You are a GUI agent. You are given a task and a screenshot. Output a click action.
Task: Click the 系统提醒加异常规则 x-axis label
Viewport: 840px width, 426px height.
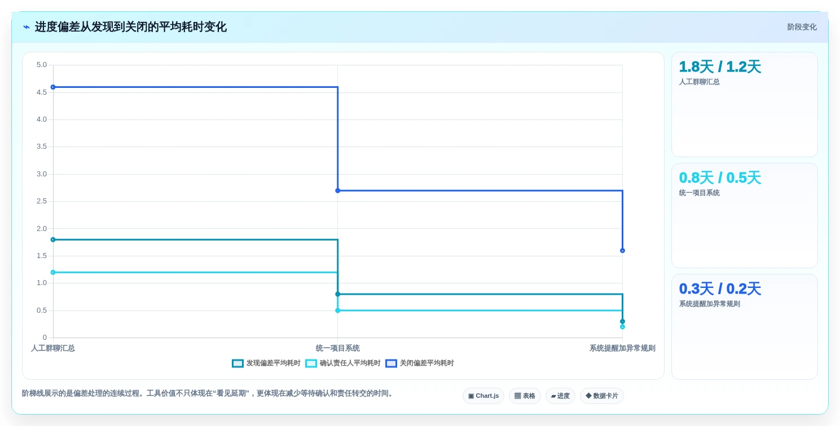pos(622,348)
